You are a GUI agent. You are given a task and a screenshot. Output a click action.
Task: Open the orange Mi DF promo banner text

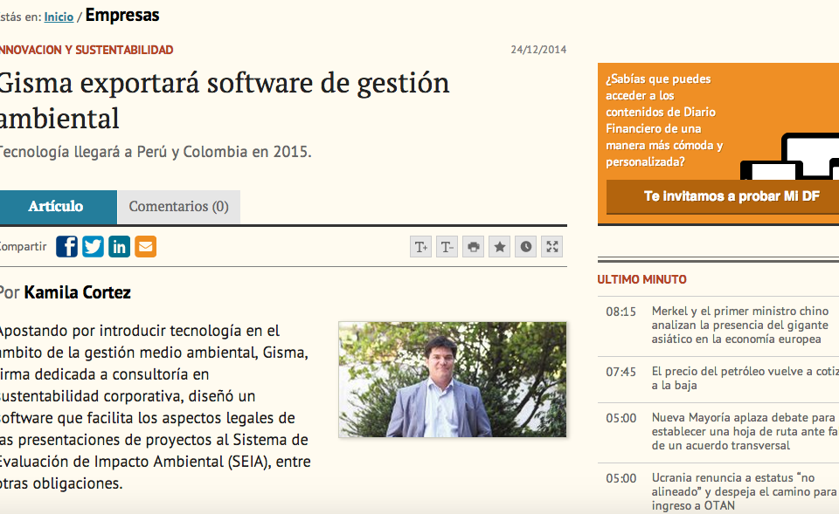[664, 120]
